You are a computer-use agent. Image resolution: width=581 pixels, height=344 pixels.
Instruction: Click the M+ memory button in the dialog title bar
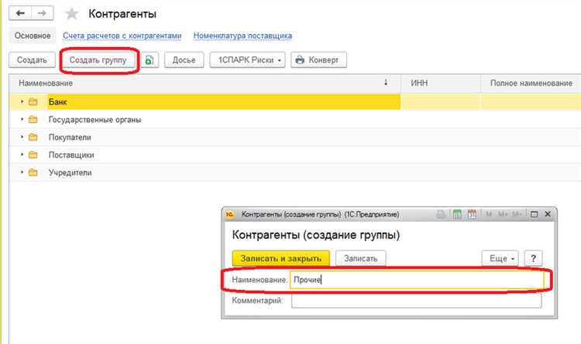click(503, 214)
